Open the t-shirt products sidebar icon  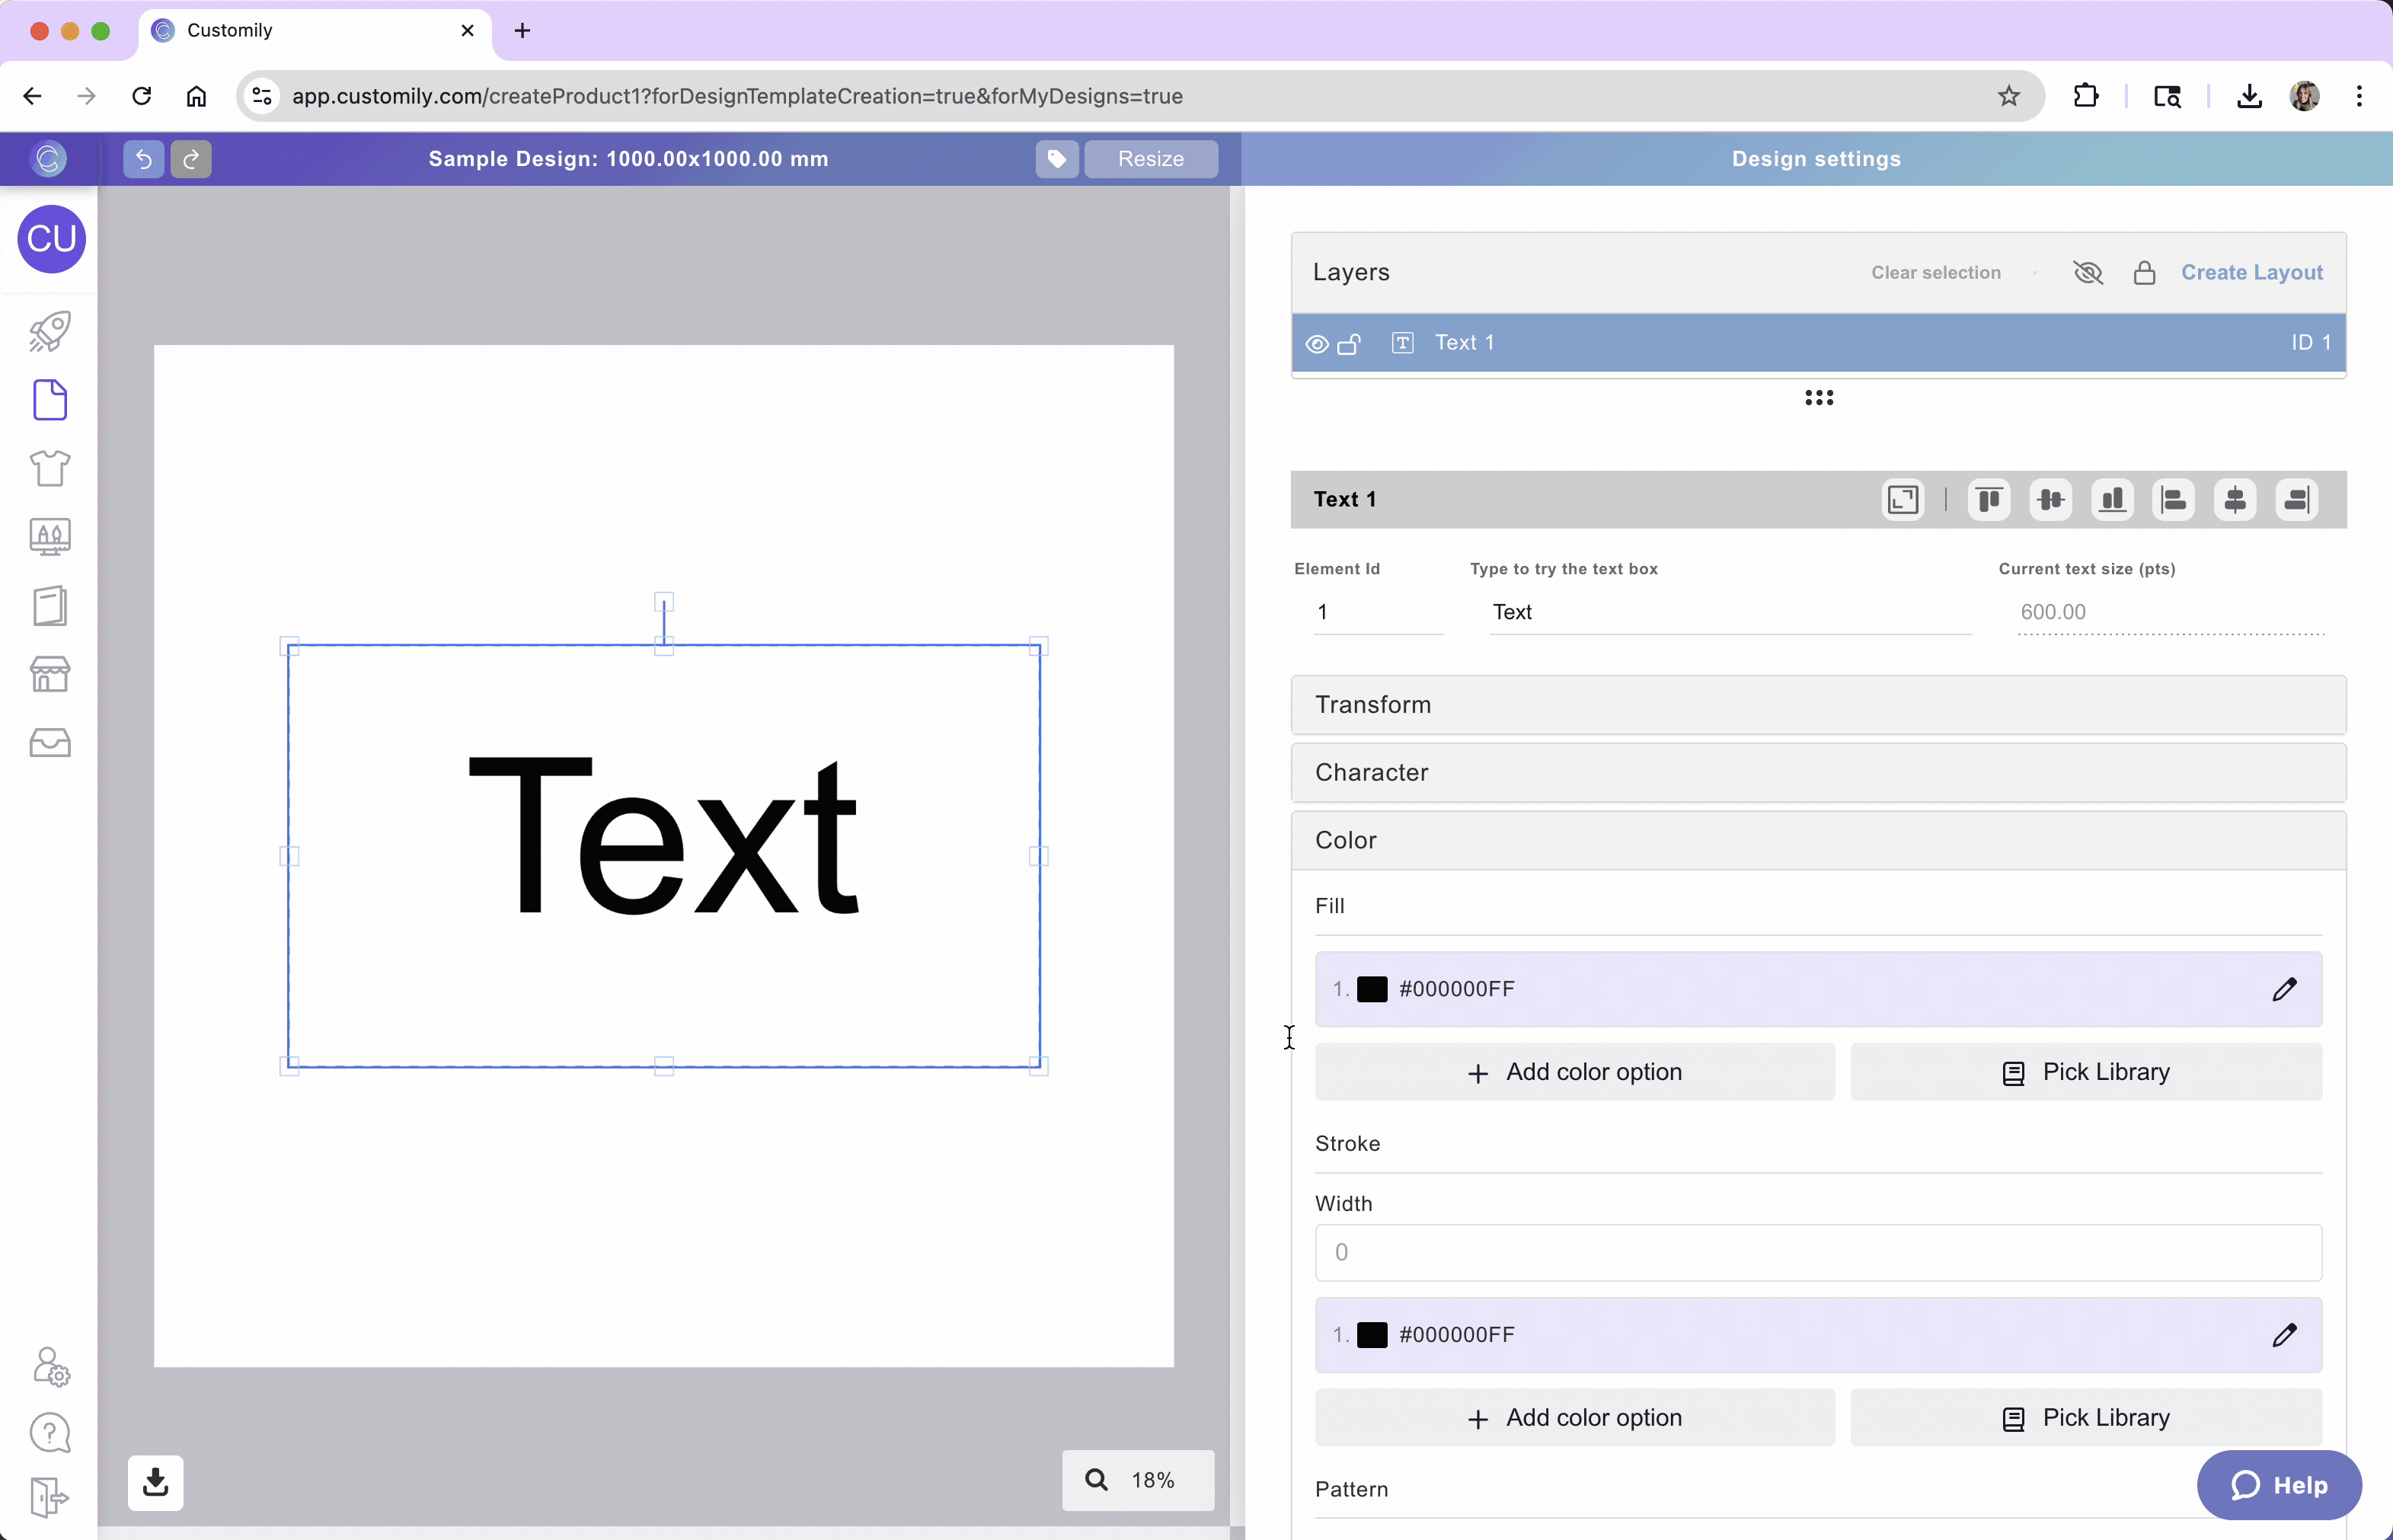click(x=50, y=468)
